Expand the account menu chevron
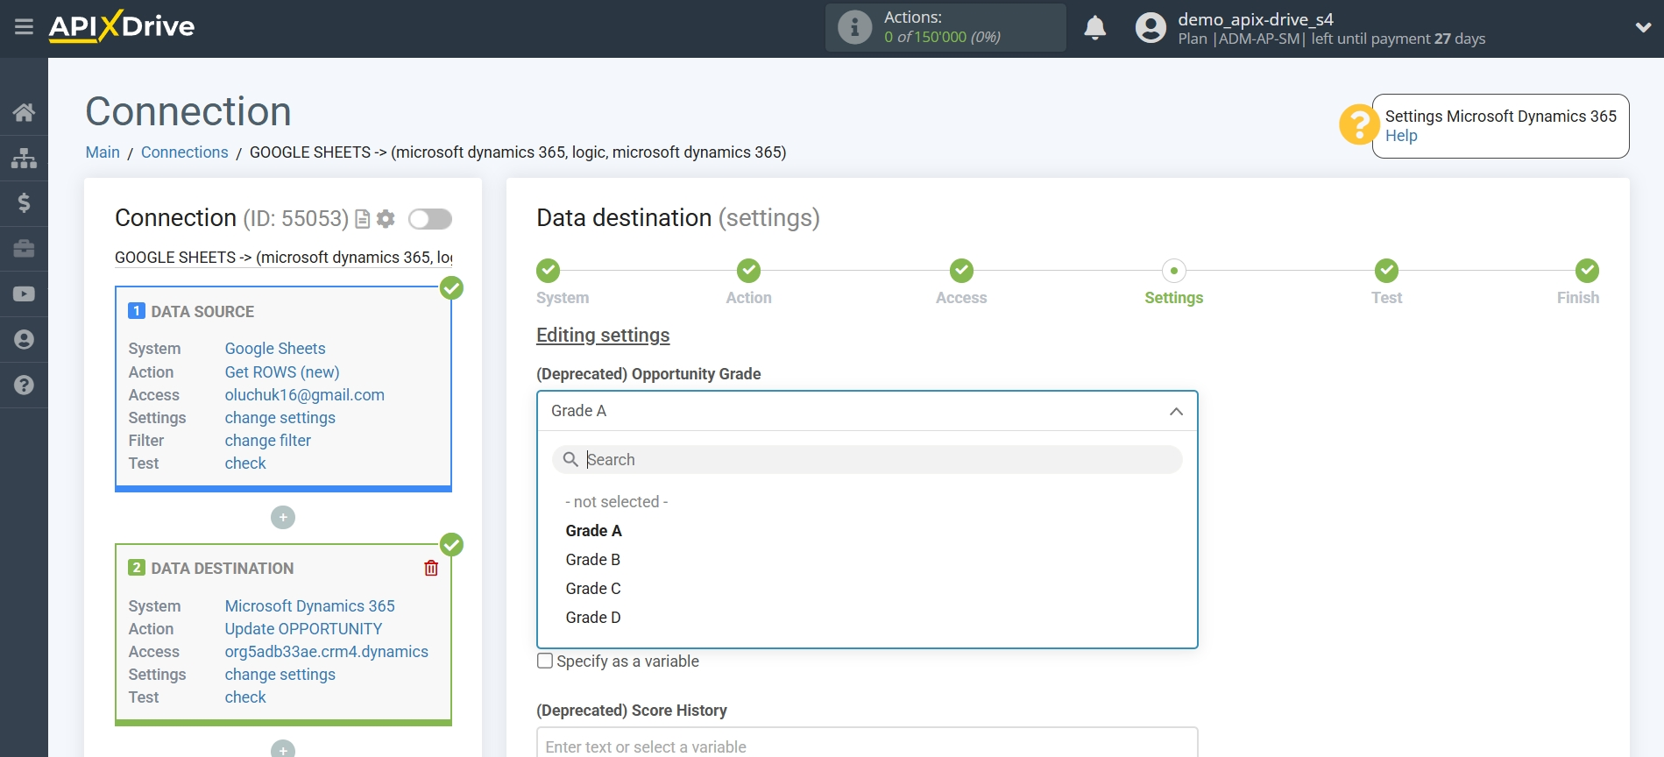This screenshot has height=757, width=1664. (x=1643, y=27)
